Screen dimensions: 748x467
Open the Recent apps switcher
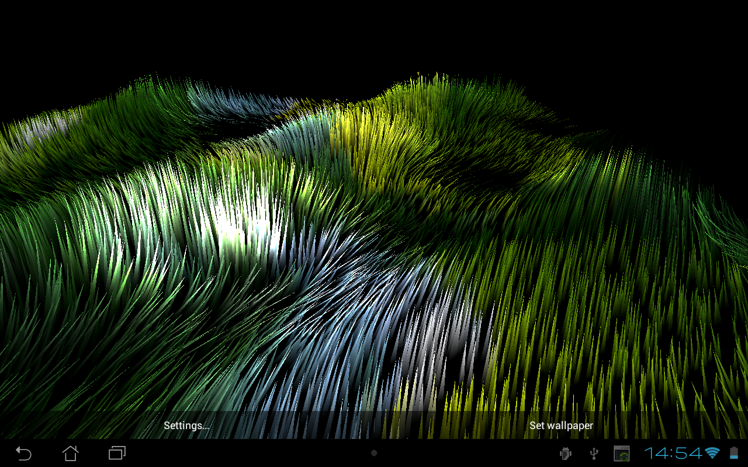click(x=117, y=453)
